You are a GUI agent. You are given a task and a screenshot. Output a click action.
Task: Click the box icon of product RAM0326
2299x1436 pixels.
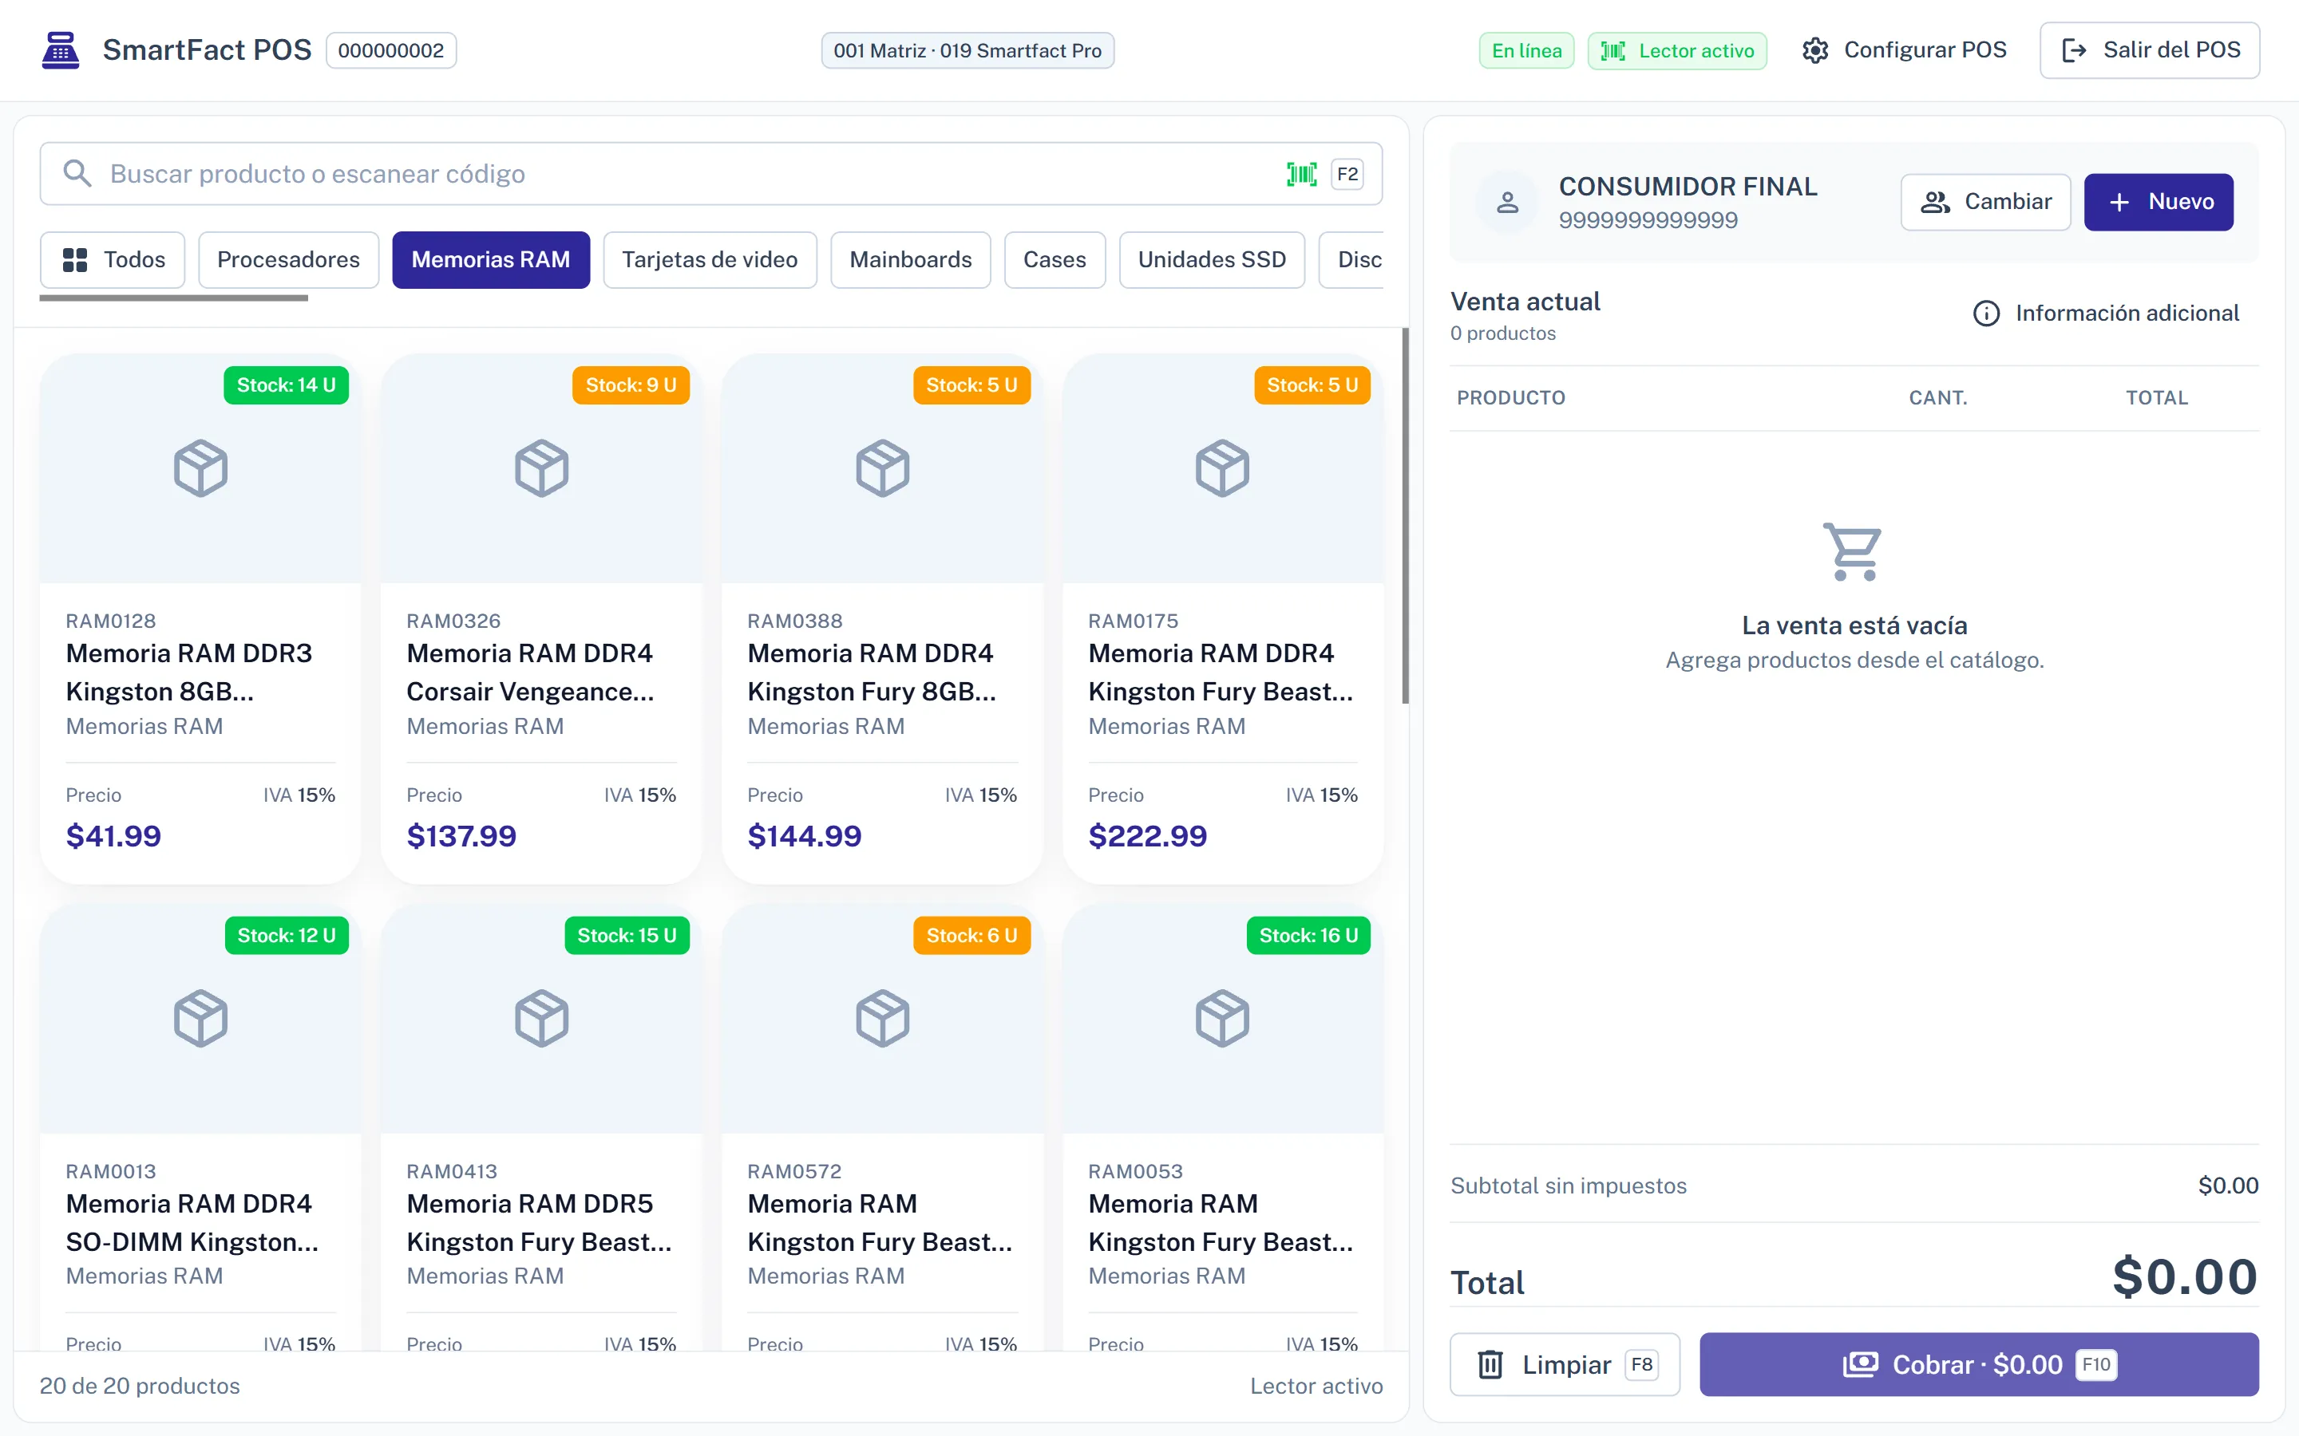[x=541, y=468]
